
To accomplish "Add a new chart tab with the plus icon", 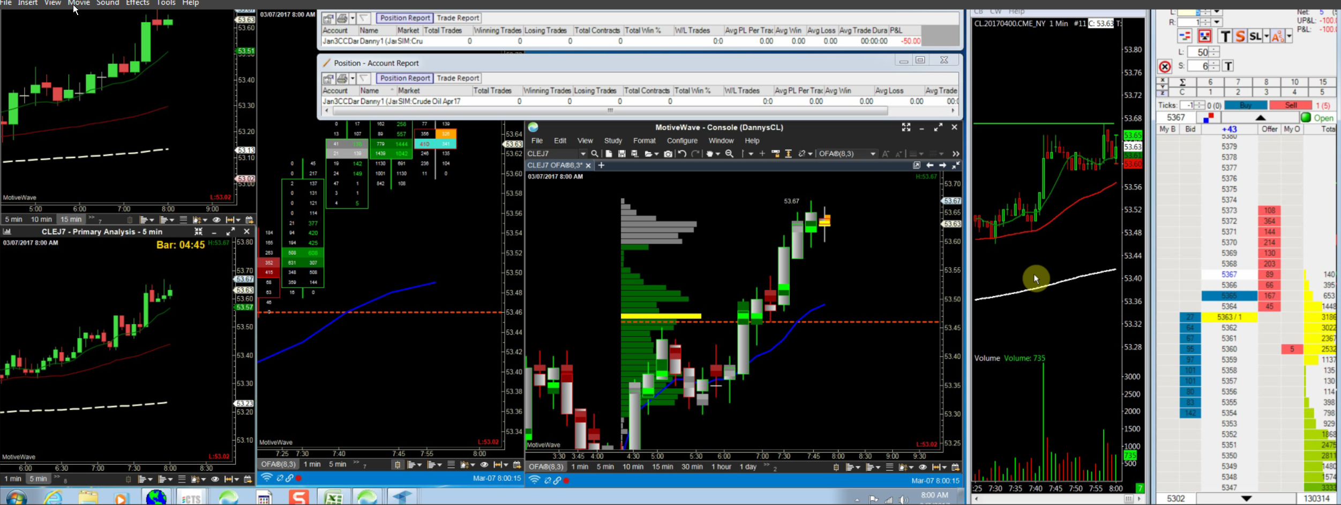I will coord(601,165).
